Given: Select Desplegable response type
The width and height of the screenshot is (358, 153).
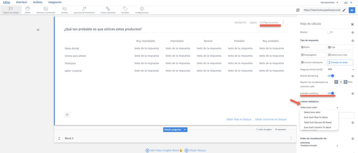Looking at the screenshot, I should 313,55.
